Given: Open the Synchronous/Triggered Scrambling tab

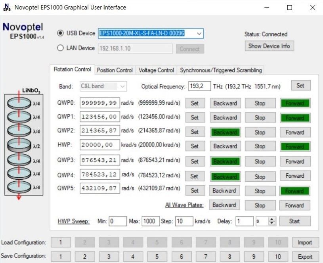Looking at the screenshot, I should point(221,70).
